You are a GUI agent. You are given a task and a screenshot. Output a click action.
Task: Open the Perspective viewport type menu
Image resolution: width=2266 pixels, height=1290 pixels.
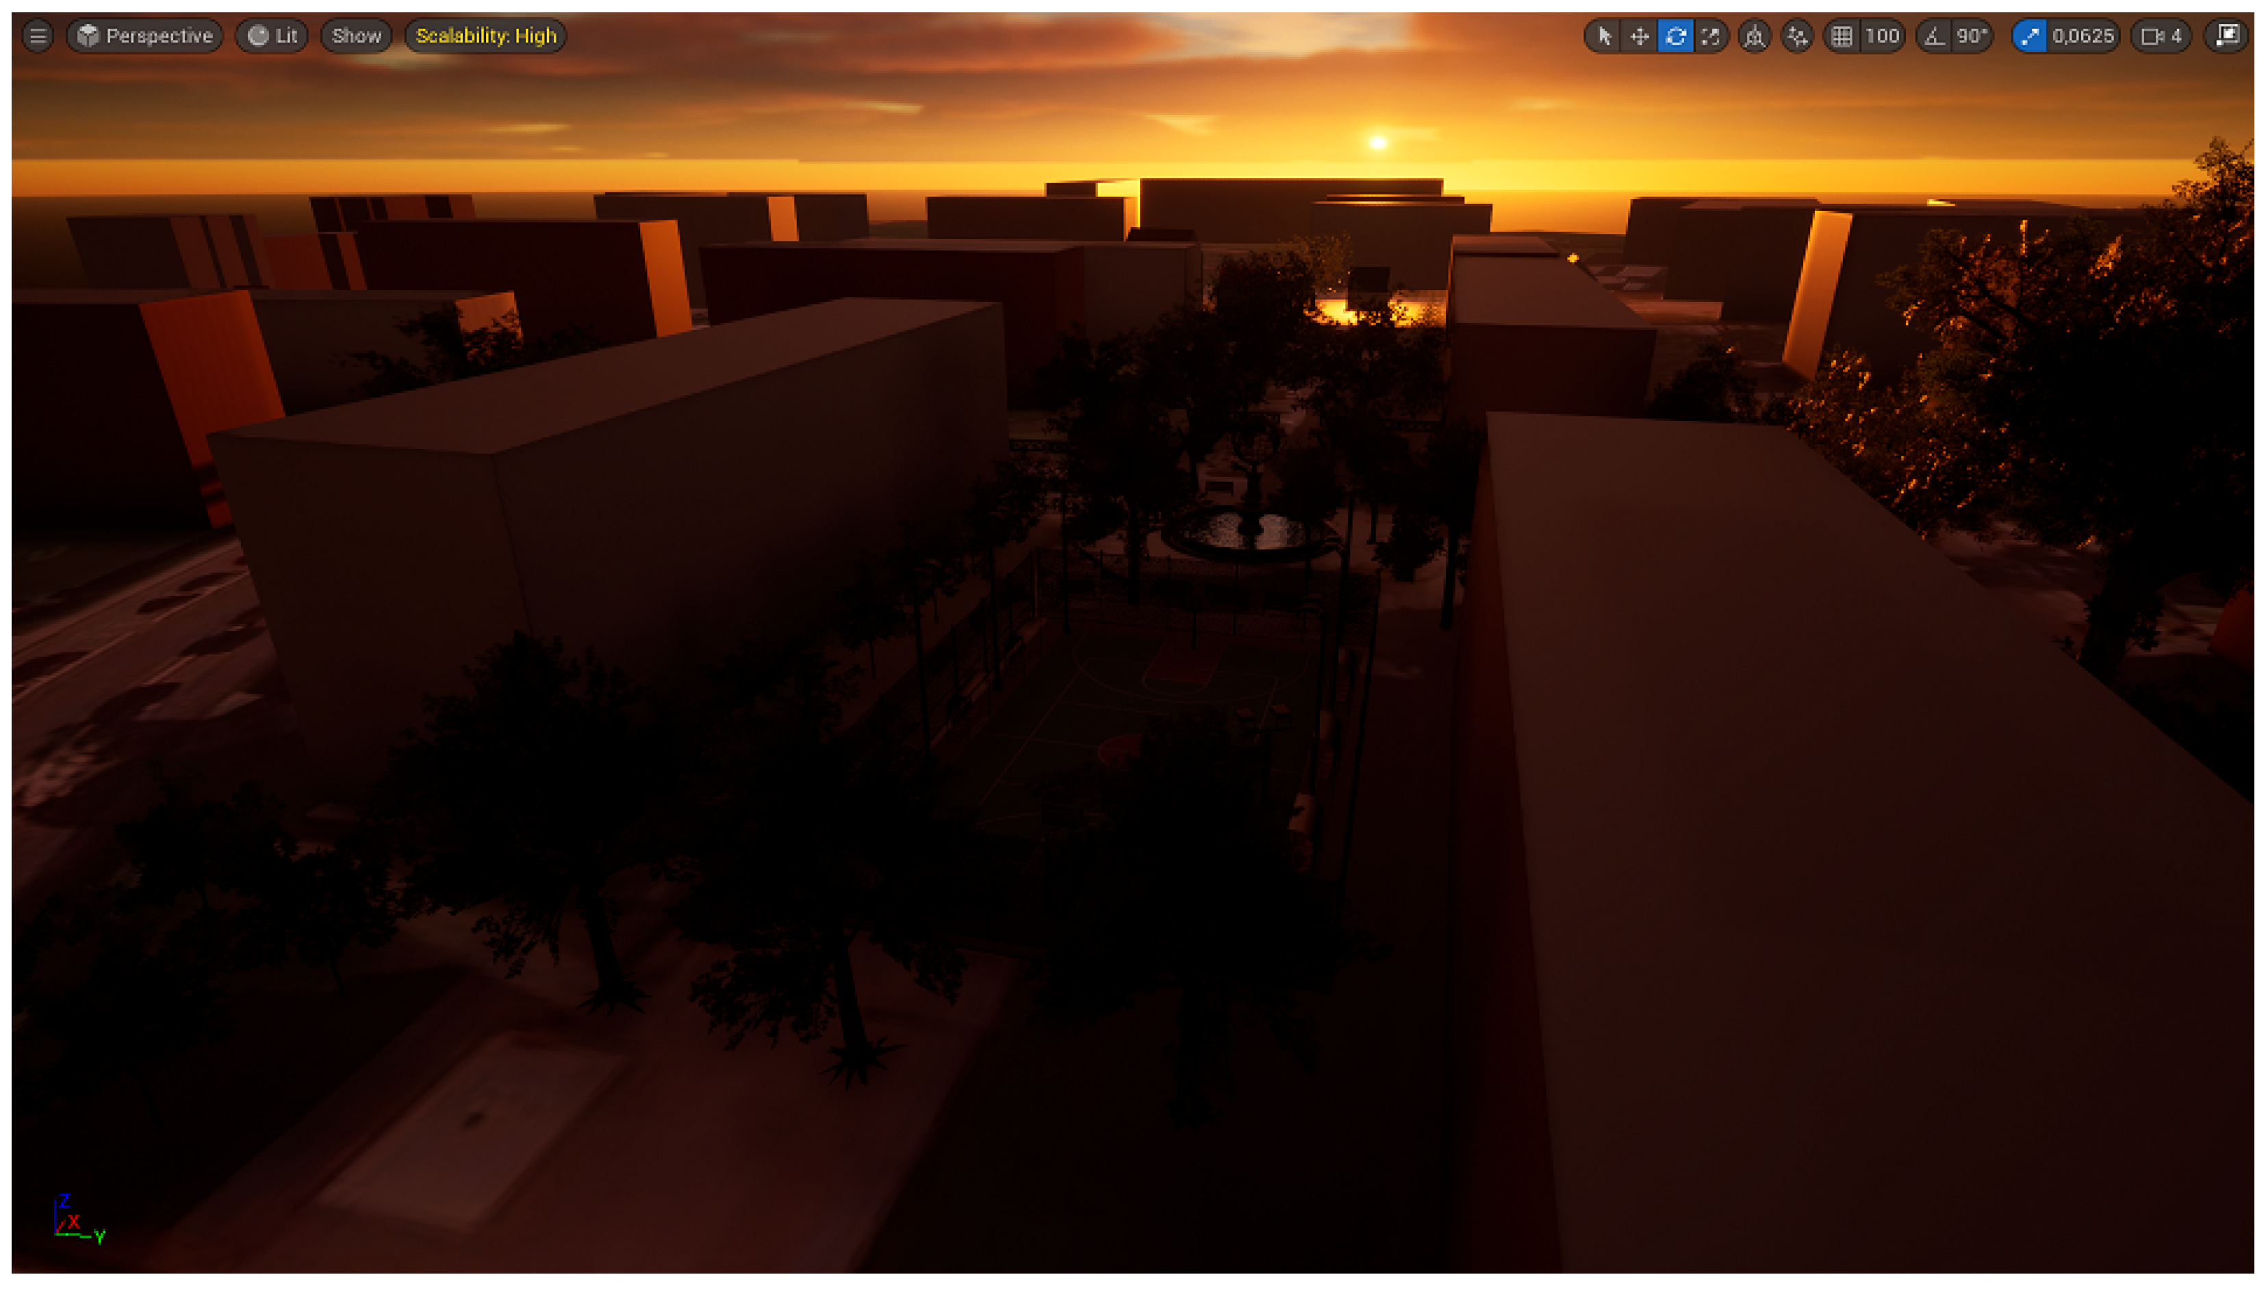[145, 36]
